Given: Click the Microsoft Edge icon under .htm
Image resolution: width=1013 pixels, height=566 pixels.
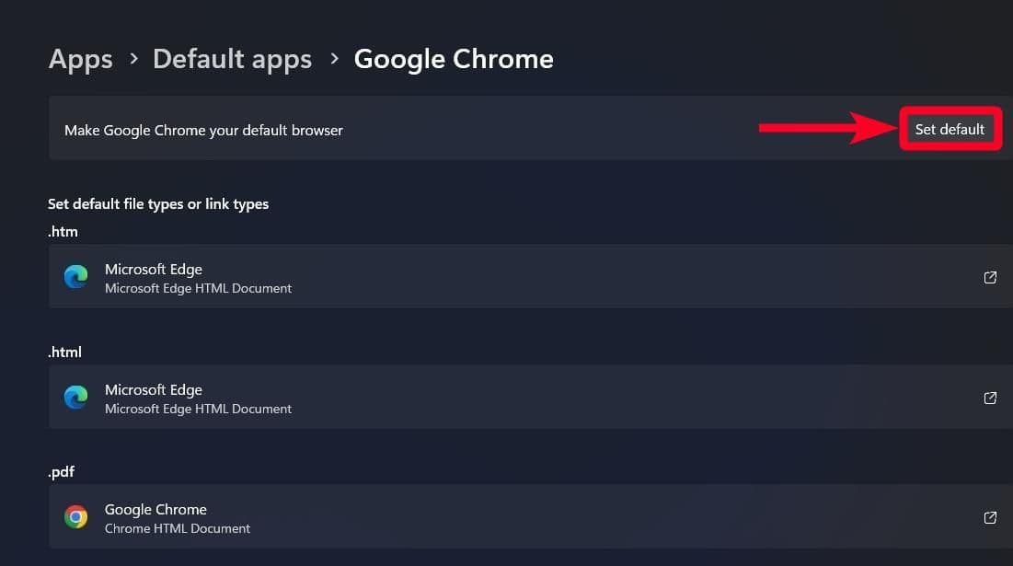Looking at the screenshot, I should (76, 277).
